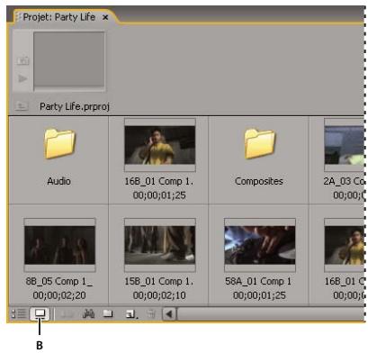Select the 15B_01 Comp 1 clip thumbnail

coord(160,245)
